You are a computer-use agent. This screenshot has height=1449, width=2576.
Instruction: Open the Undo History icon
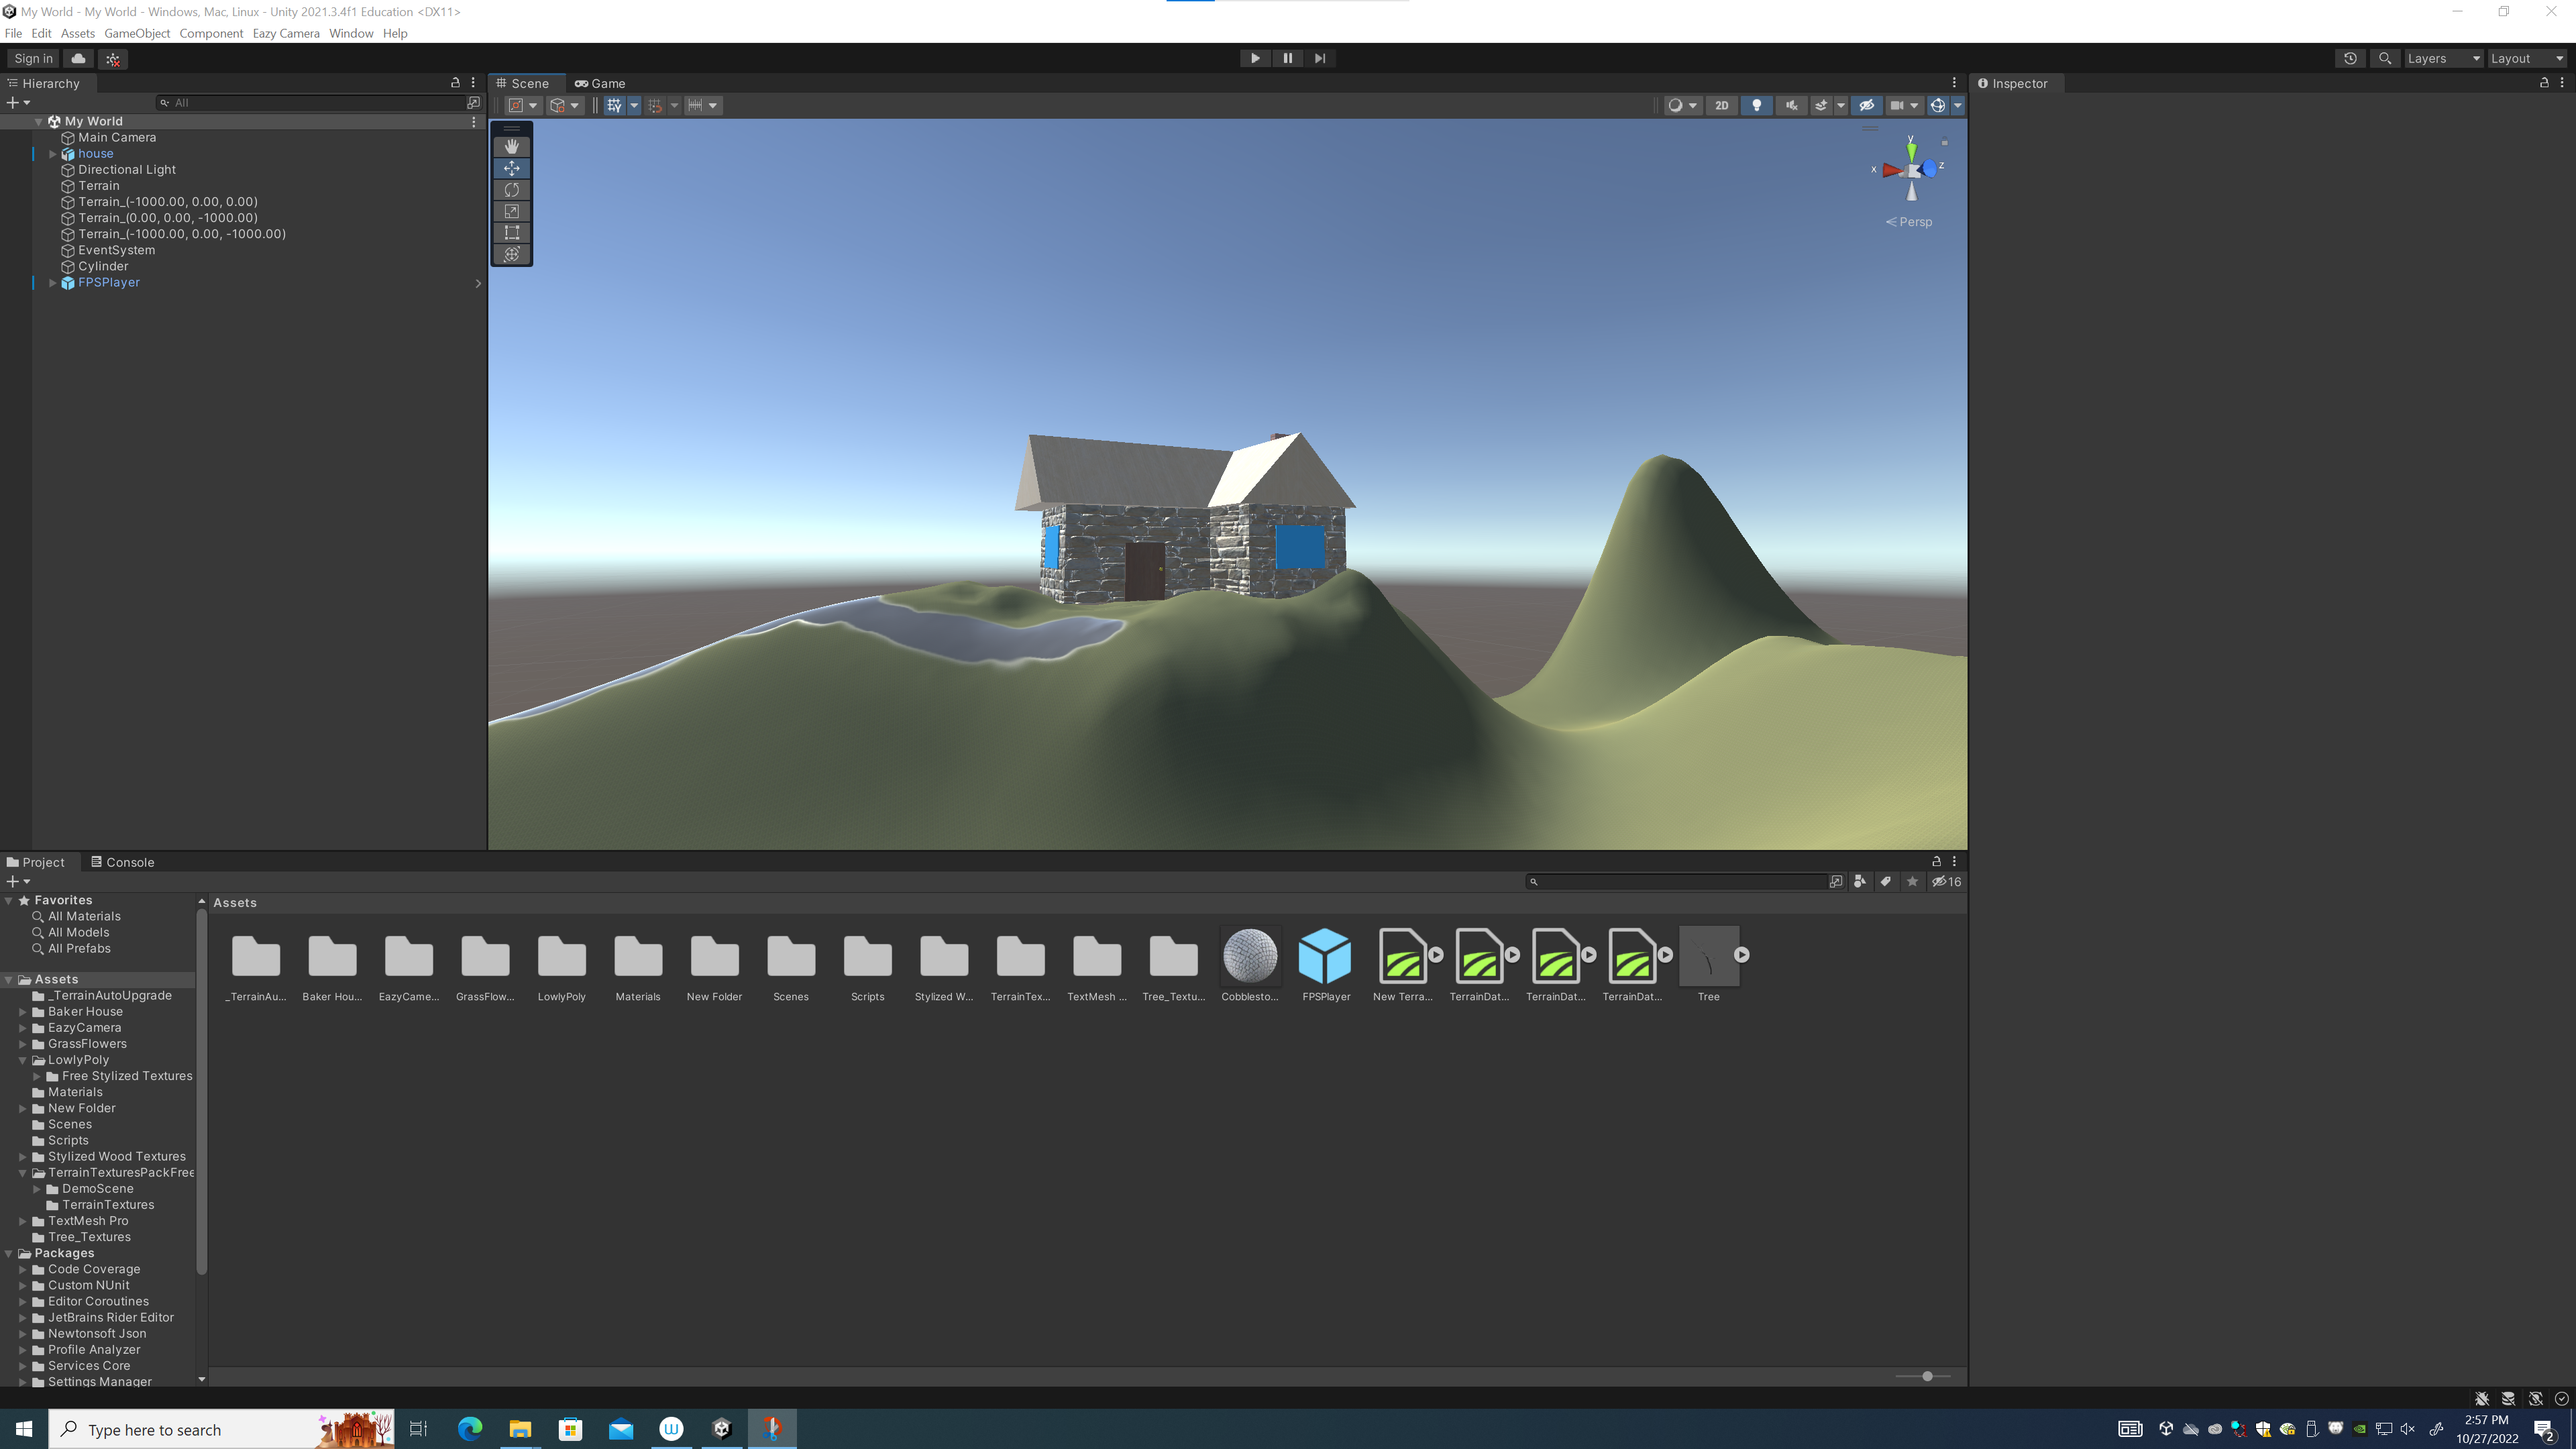point(2350,58)
